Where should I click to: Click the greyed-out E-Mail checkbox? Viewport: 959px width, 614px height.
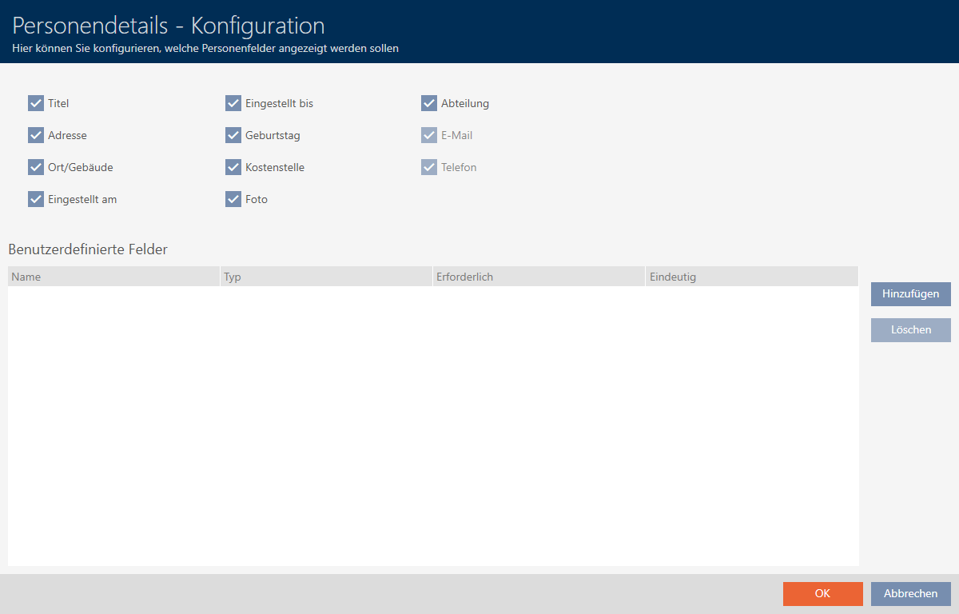pos(429,135)
